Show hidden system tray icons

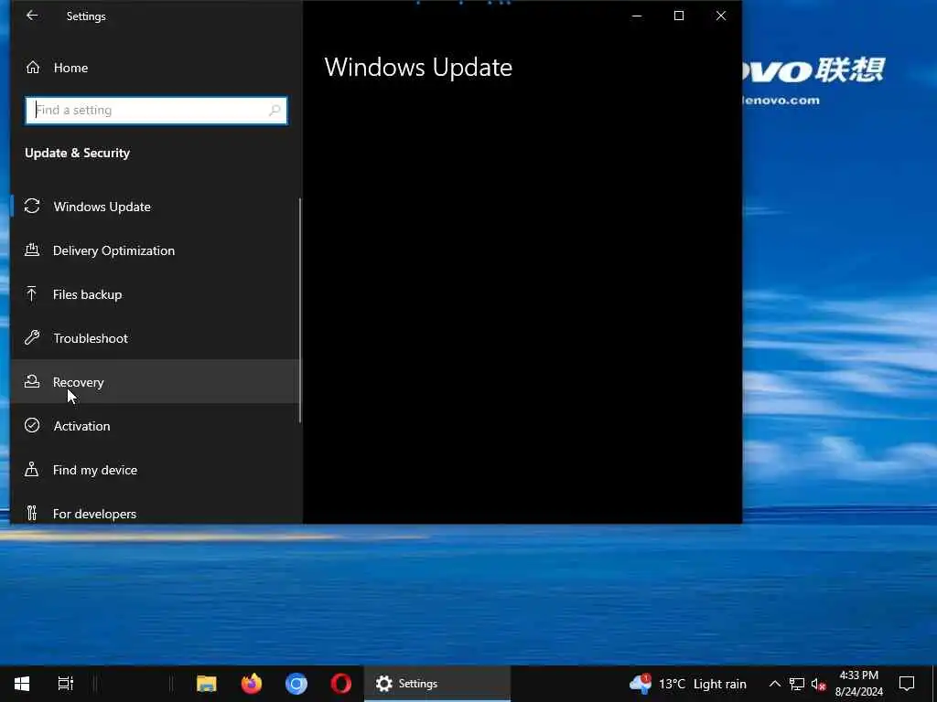tap(774, 684)
